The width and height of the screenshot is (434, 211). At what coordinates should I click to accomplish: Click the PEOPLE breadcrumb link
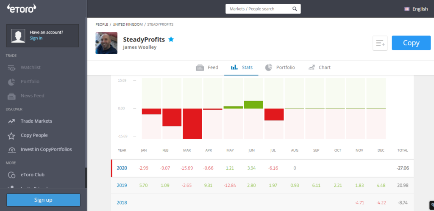[102, 25]
